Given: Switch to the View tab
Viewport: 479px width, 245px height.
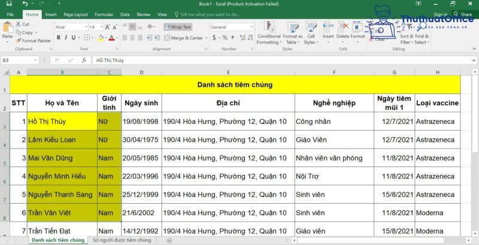Looking at the screenshot, I should 162,14.
